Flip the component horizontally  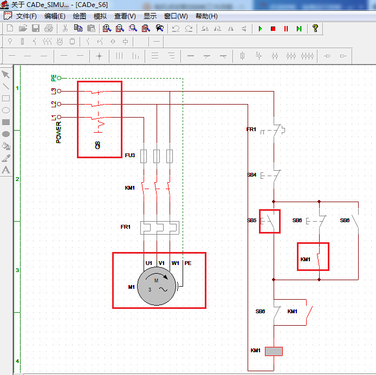coord(231,29)
